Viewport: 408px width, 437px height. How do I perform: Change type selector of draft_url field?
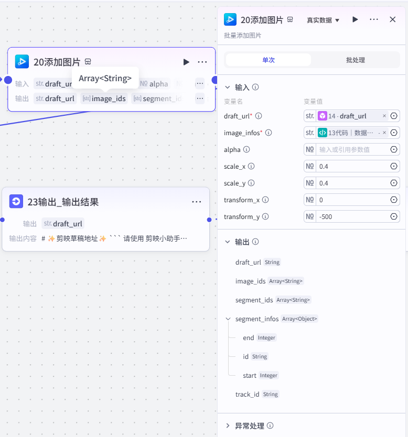[310, 116]
